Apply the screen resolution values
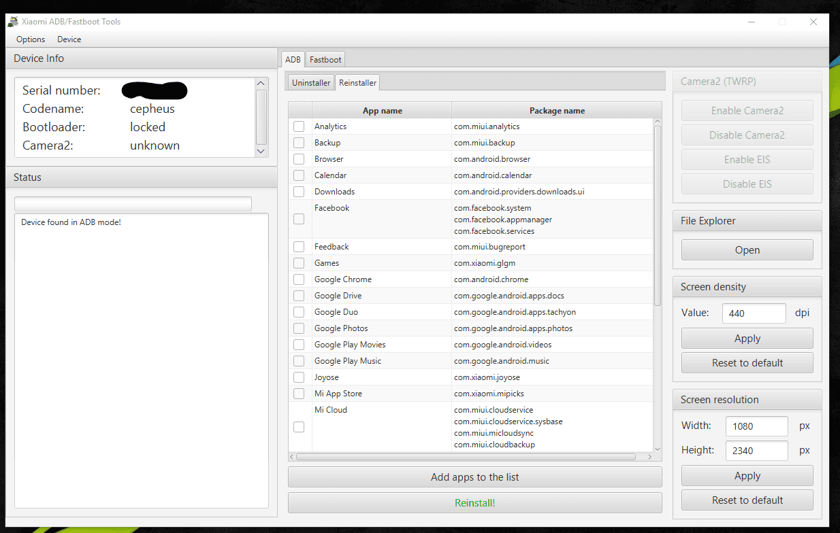This screenshot has width=840, height=533. [x=747, y=476]
